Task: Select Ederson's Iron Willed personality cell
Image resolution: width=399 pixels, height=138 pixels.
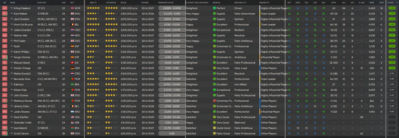Action: (240, 84)
